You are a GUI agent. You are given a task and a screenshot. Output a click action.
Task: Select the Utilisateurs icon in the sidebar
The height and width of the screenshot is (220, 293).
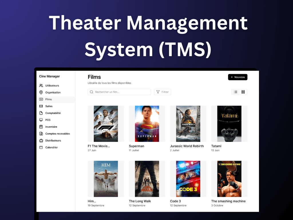41,85
